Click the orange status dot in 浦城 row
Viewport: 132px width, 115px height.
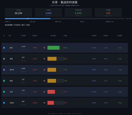[x=44, y=59]
